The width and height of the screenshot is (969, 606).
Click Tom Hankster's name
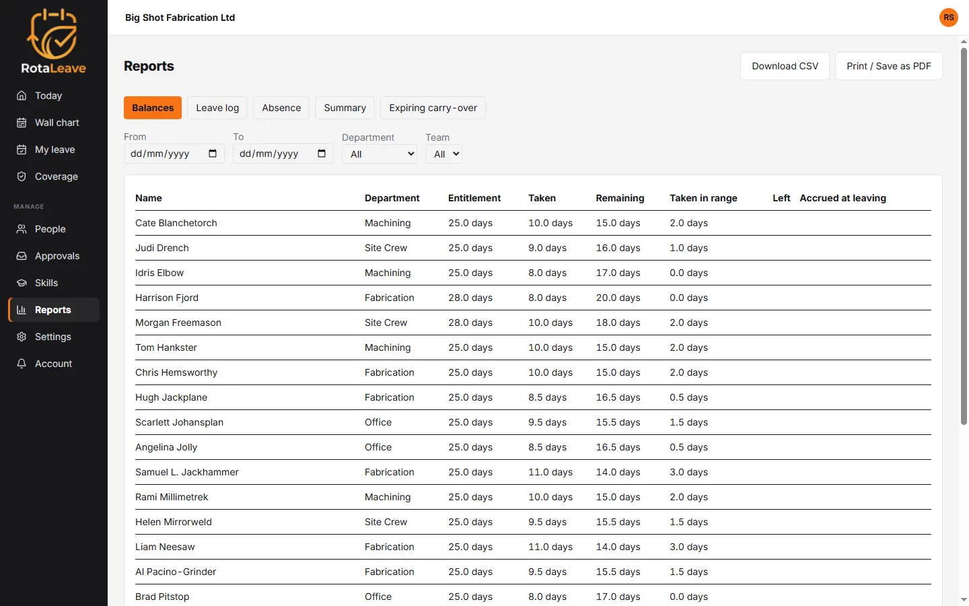[166, 347]
